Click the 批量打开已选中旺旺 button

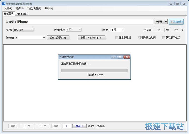tap(91, 38)
